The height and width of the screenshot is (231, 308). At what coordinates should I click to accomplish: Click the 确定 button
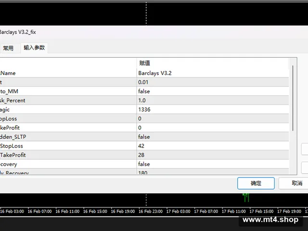click(256, 183)
